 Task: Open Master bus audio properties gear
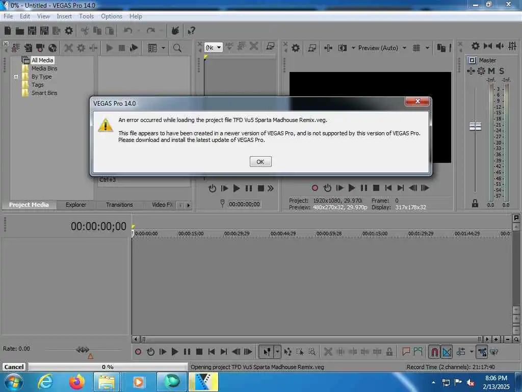(x=476, y=46)
